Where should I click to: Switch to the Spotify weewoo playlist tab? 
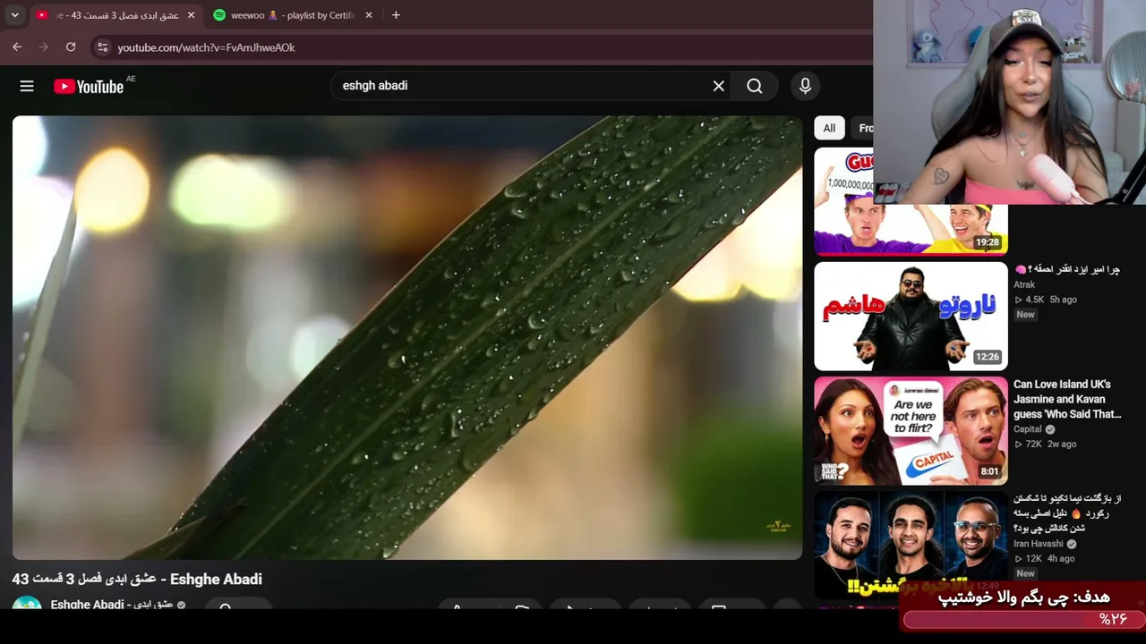tap(293, 15)
